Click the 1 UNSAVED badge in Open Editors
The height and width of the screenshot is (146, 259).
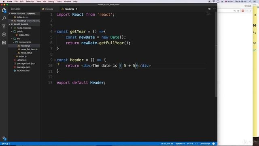(x=31, y=13)
